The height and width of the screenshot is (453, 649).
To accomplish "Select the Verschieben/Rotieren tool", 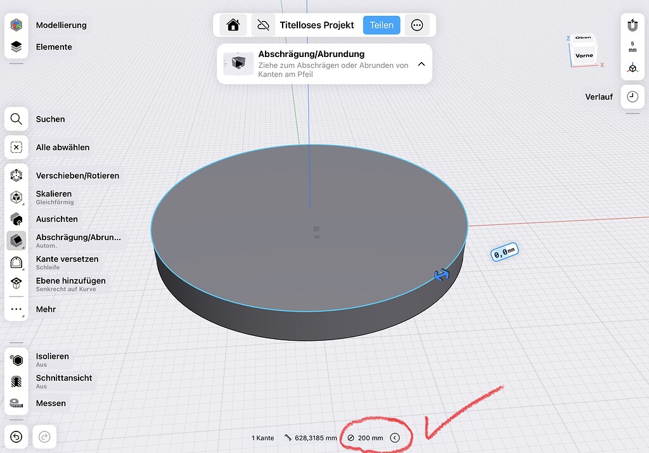I will (16, 175).
